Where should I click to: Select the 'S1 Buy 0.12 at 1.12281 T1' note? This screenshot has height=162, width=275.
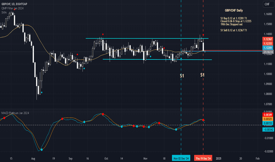[x=234, y=18]
